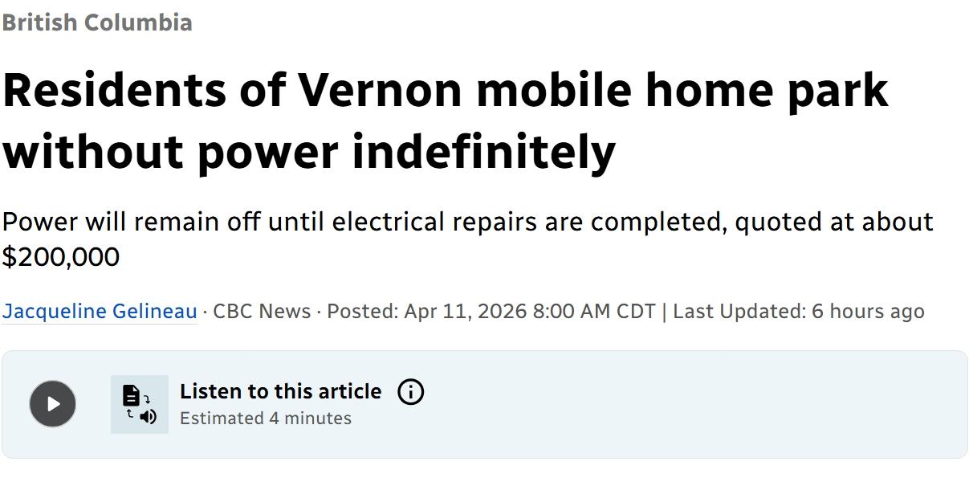Click the Estimated 4 minutes text
This screenshot has height=482, width=969.
pyautogui.click(x=266, y=419)
